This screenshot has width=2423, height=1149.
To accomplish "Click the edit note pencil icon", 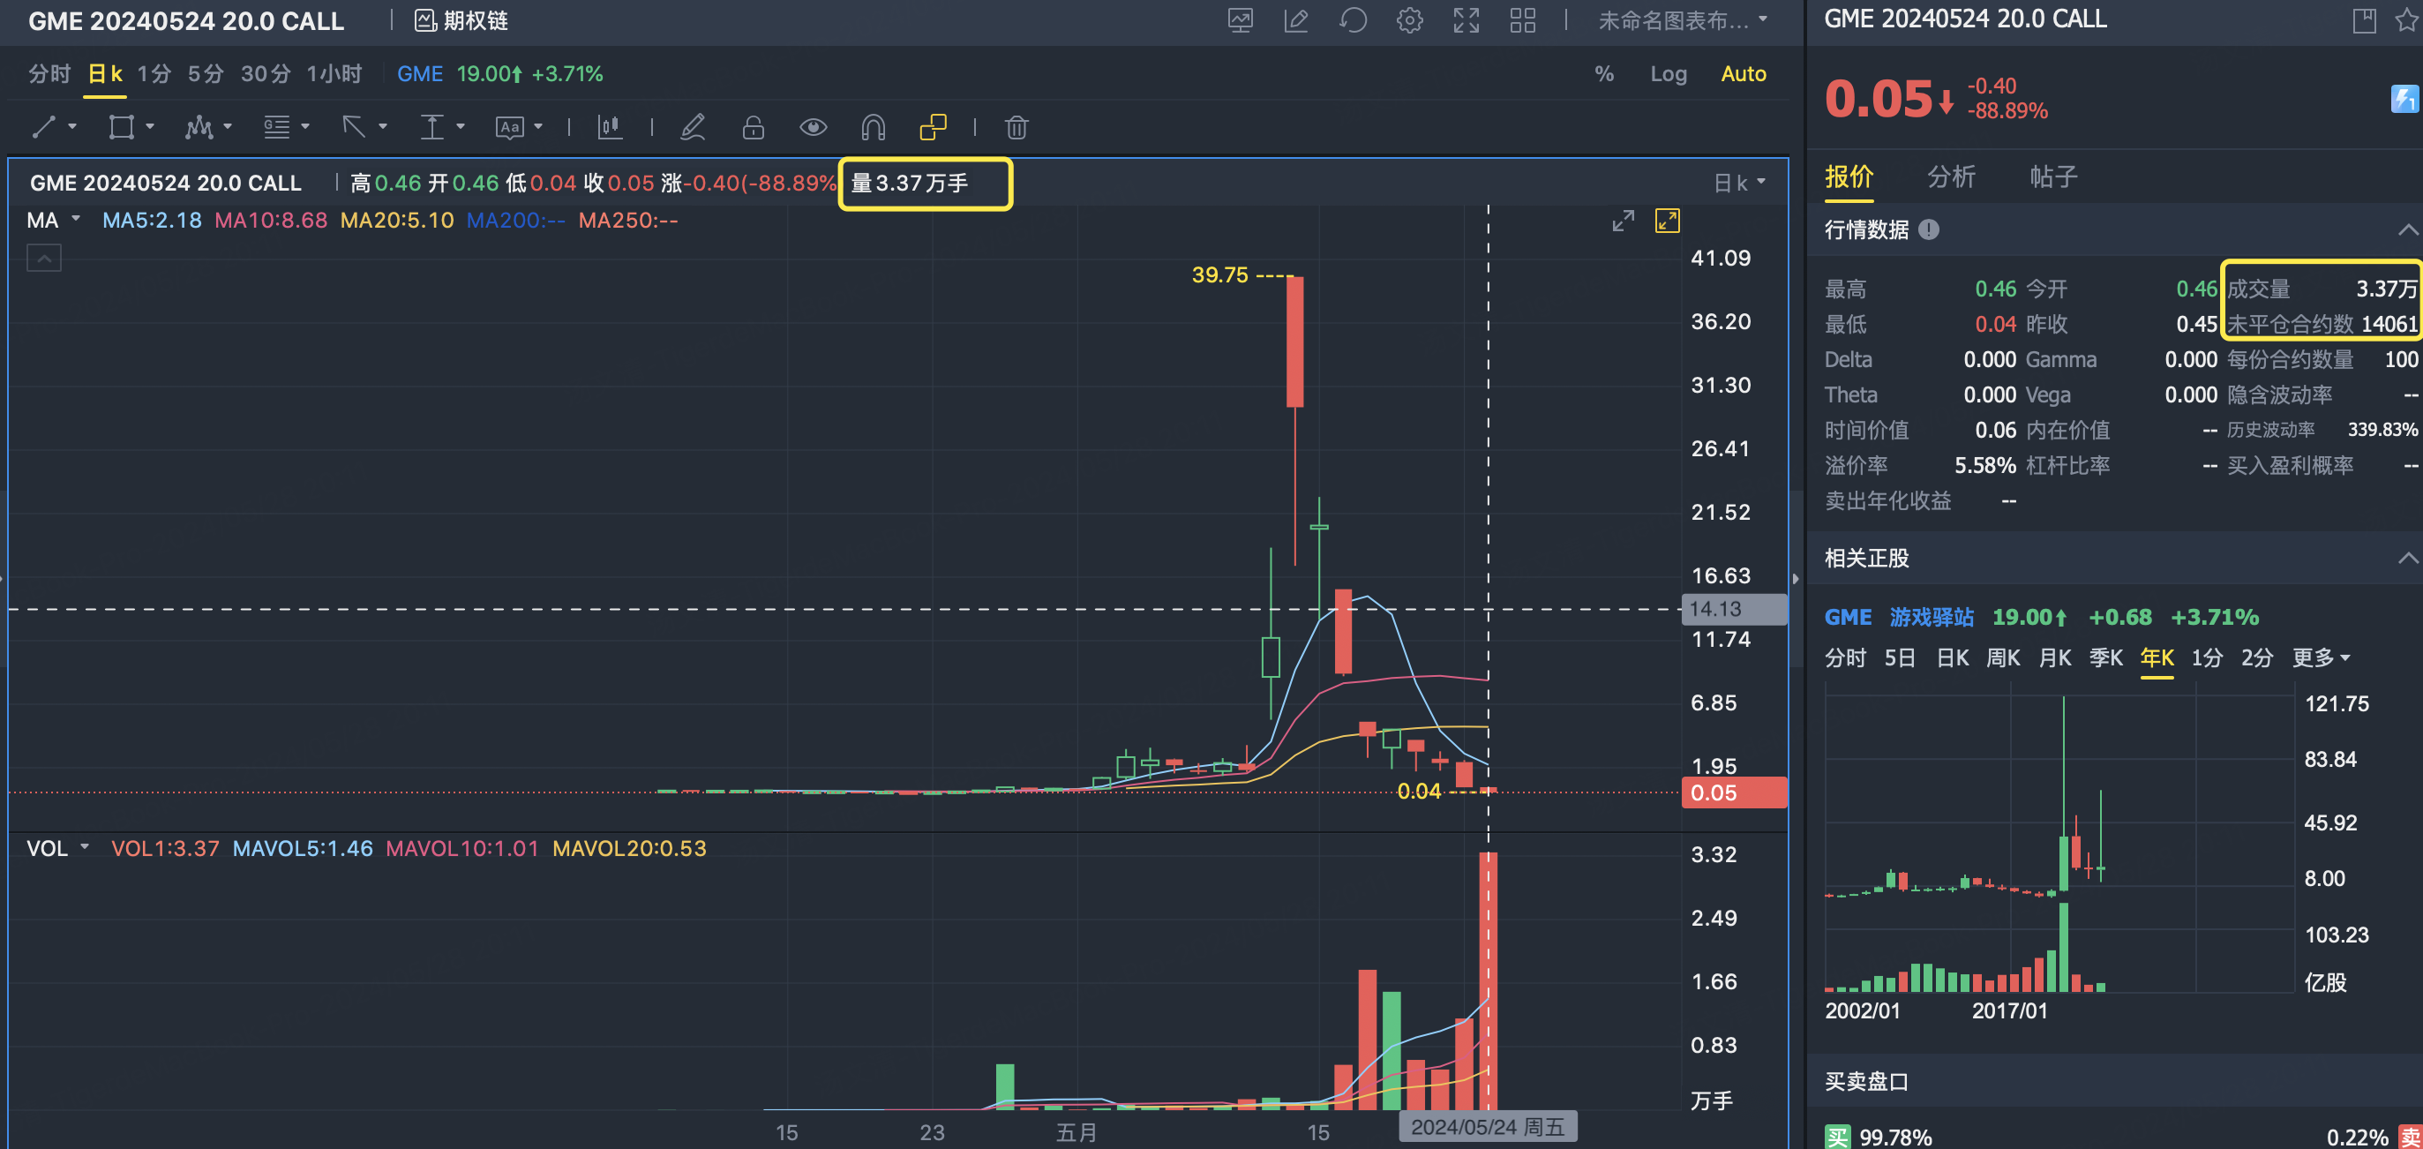I will tap(1296, 20).
